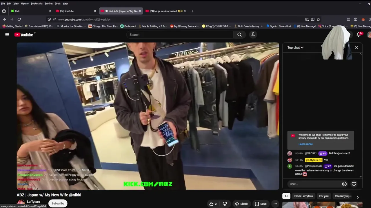Go to the YouTube home logo
This screenshot has height=208, width=371.
click(x=24, y=35)
